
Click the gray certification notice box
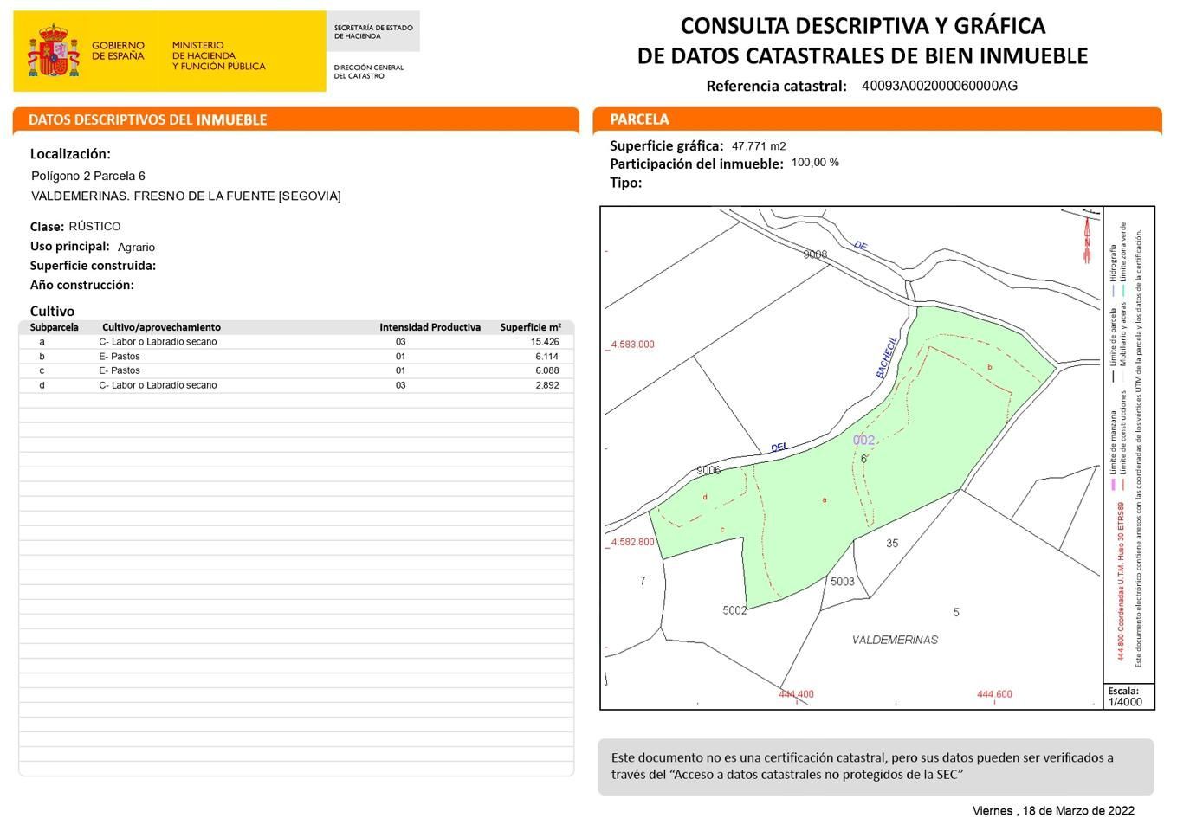(x=875, y=766)
